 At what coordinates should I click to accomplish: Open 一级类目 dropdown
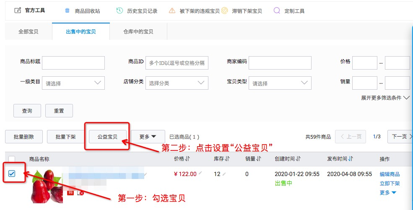73,83
